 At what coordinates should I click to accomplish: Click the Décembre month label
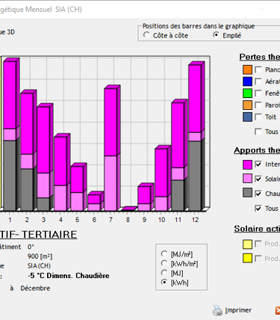pyautogui.click(x=35, y=289)
